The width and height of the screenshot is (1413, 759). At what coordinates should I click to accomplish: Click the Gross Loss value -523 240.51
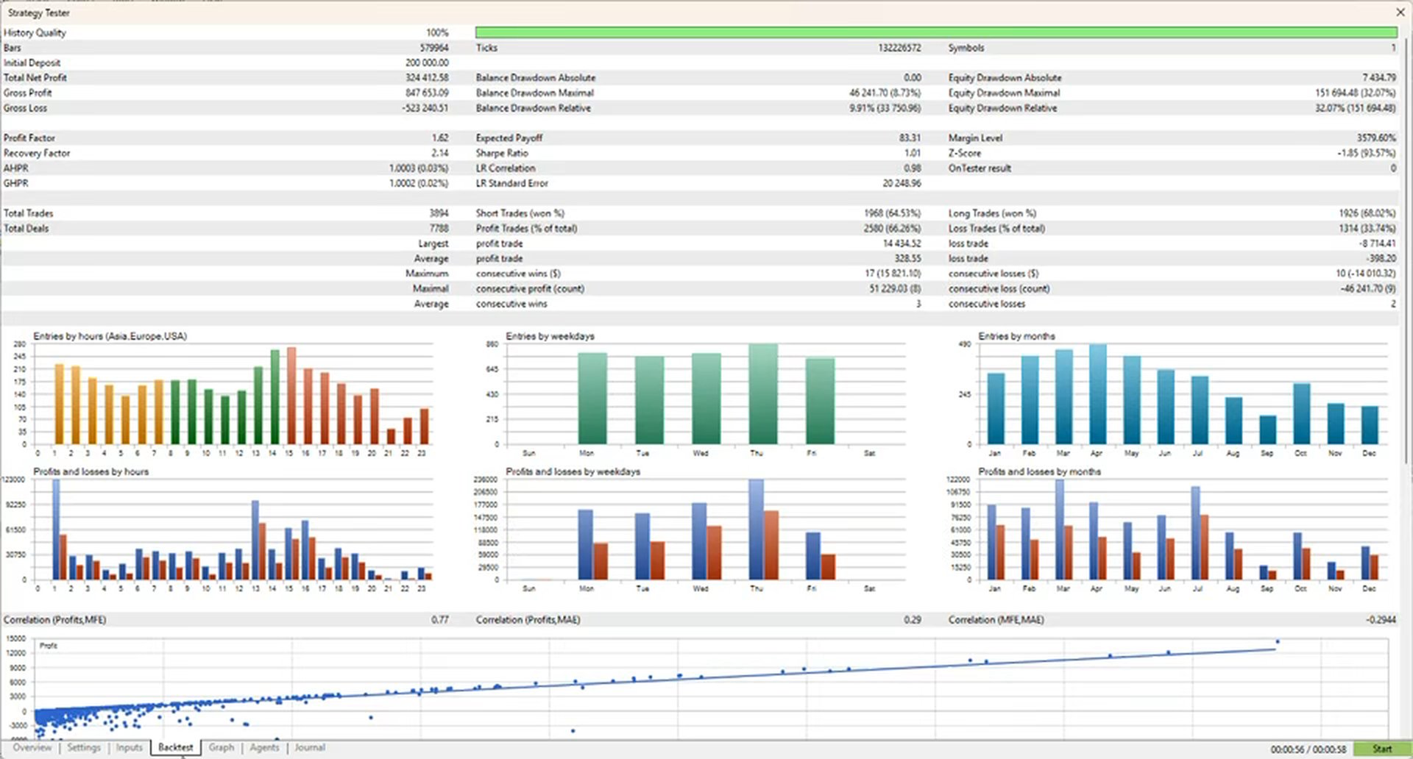[x=425, y=108]
